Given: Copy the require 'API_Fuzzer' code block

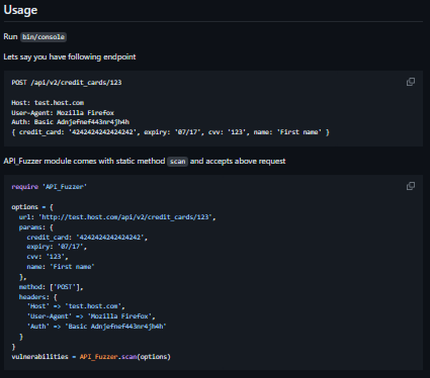Looking at the screenshot, I should 411,186.
